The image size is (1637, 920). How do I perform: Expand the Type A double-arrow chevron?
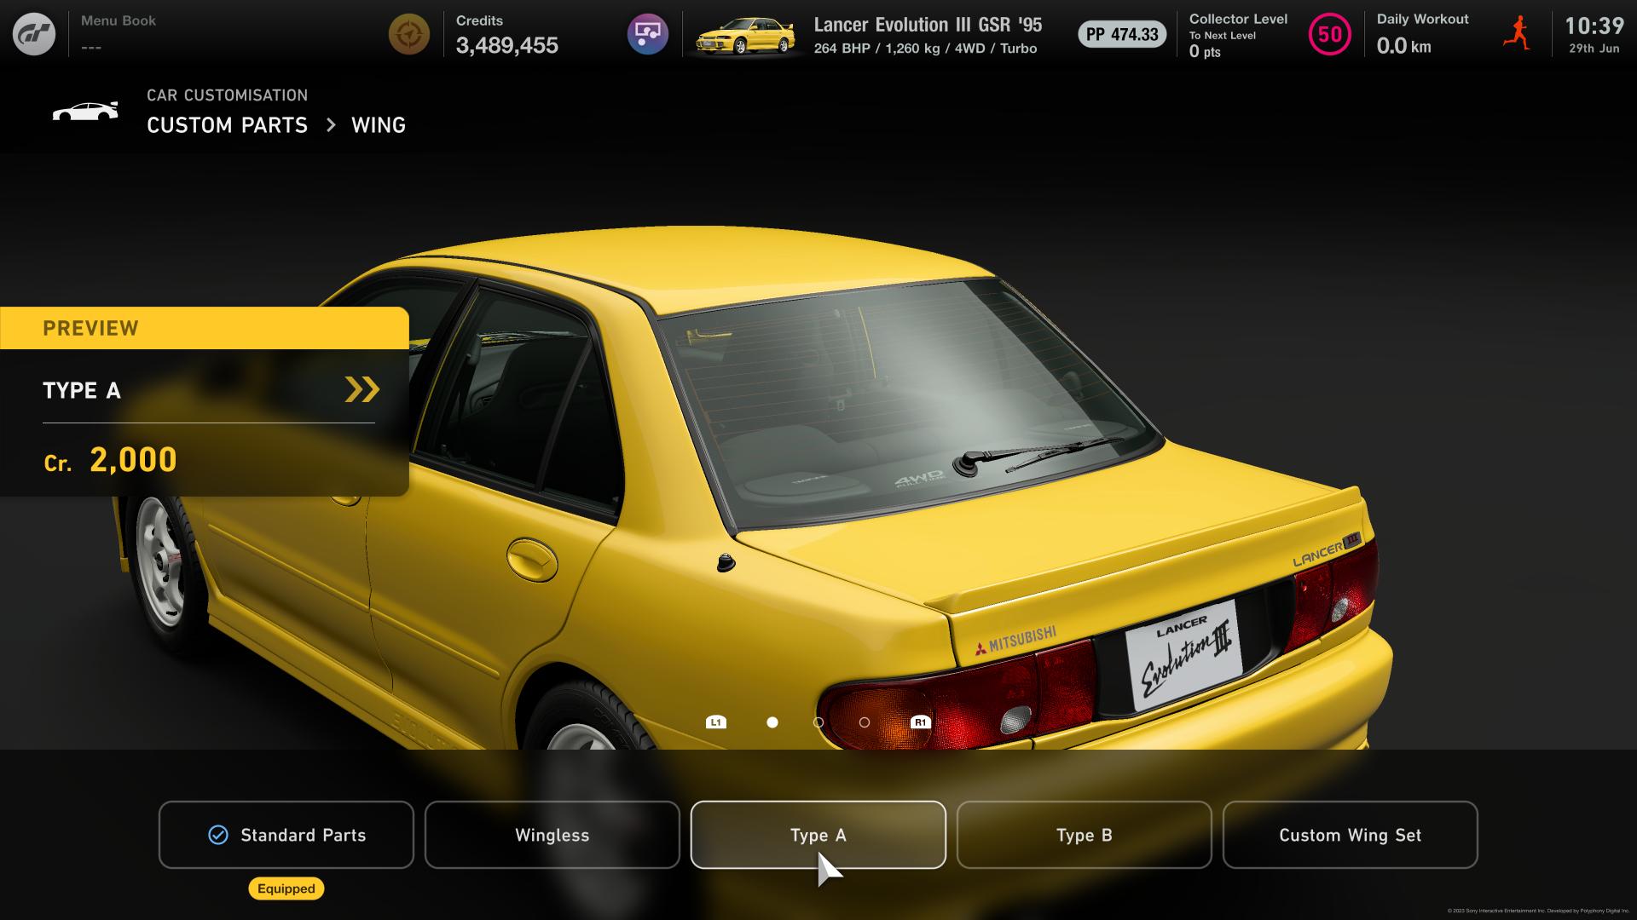click(x=362, y=389)
